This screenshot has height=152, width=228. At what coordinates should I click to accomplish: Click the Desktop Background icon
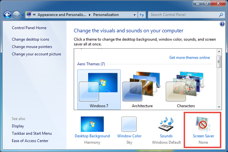[92, 124]
